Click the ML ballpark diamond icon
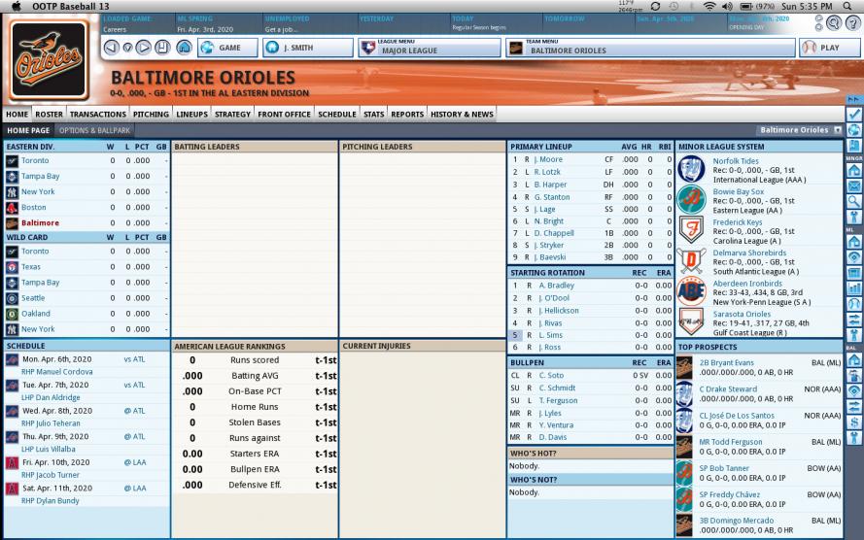Image resolution: width=864 pixels, height=540 pixels. pyautogui.click(x=854, y=257)
